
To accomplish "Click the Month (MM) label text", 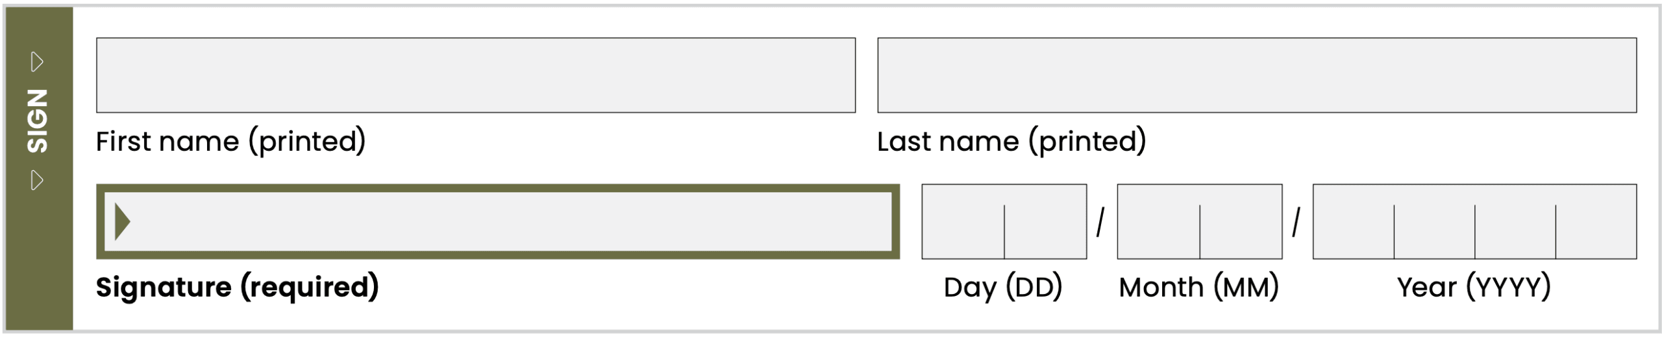I will coord(1199,287).
